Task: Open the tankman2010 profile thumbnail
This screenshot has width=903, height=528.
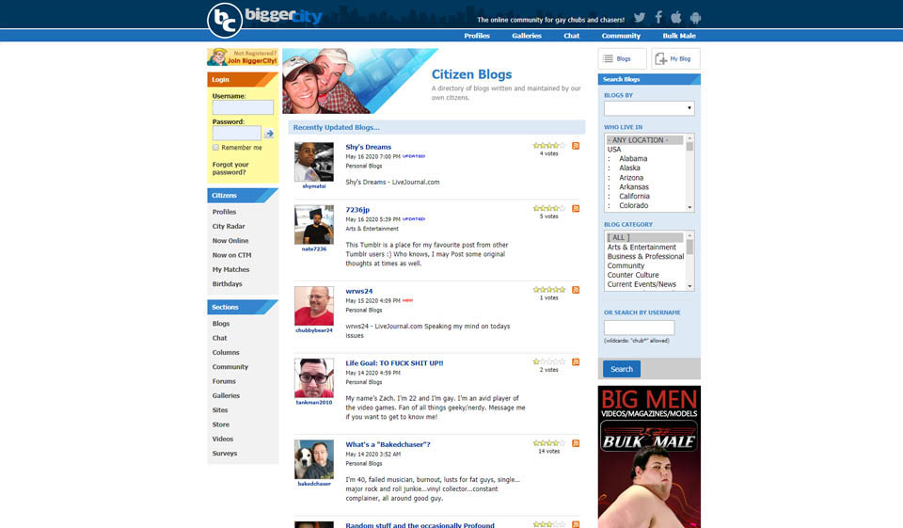Action: point(313,377)
